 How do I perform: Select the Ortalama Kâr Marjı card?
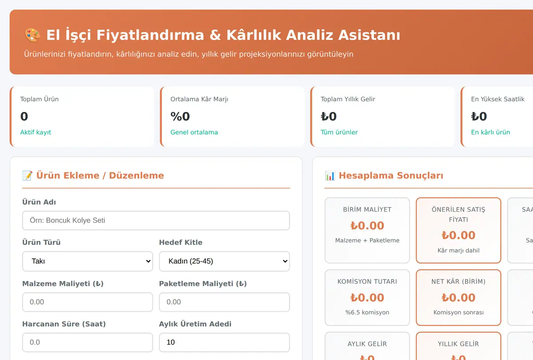click(232, 116)
